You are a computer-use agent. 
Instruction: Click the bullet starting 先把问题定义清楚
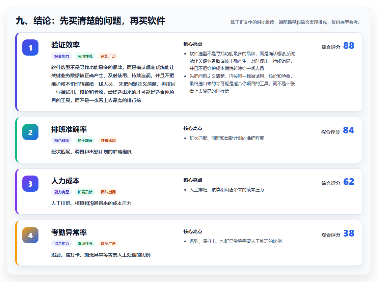pos(242,84)
